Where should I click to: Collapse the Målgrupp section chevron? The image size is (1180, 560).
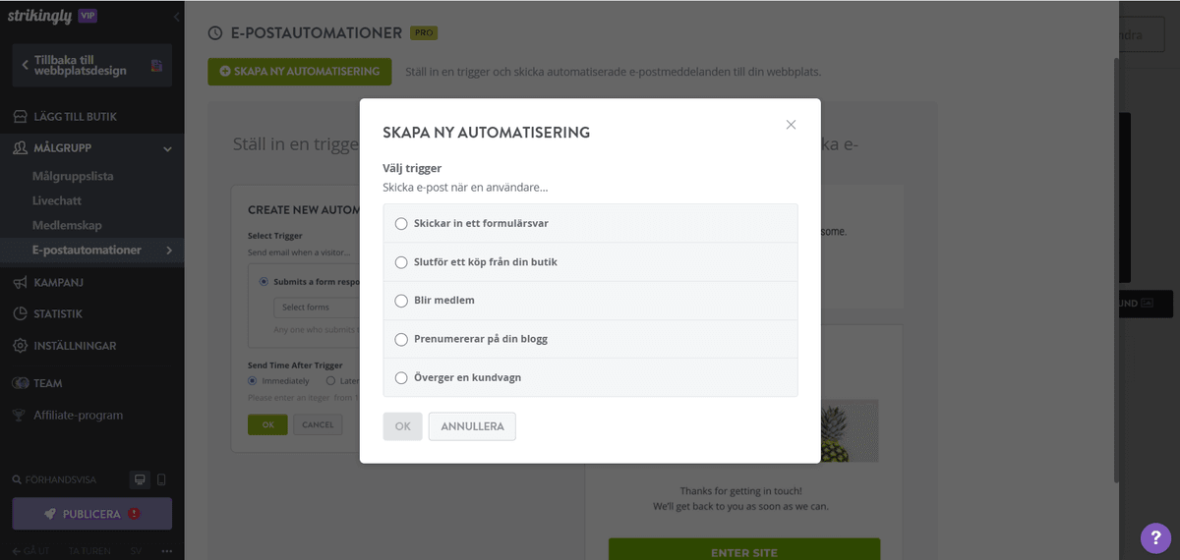[167, 148]
